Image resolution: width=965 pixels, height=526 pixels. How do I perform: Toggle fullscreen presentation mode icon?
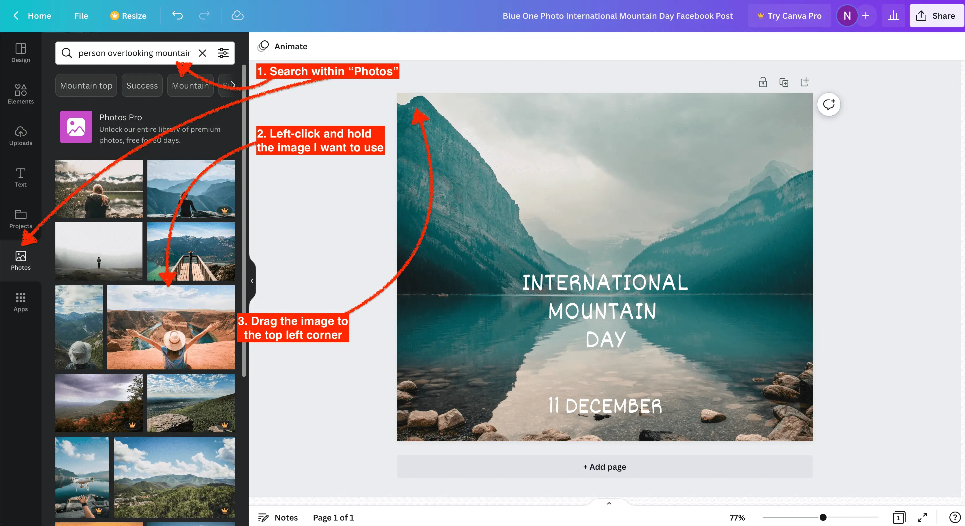922,517
